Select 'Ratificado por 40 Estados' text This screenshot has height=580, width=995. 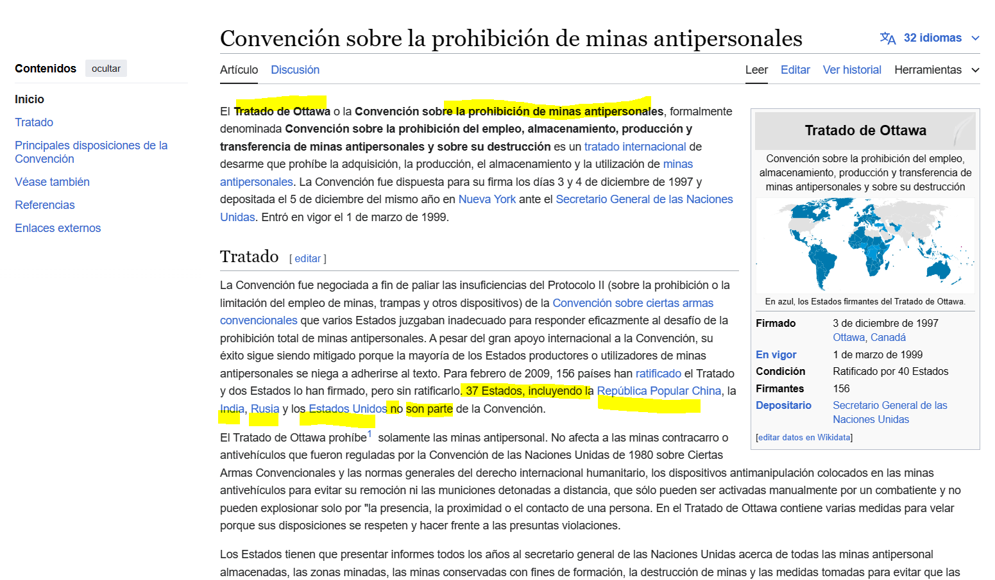(x=890, y=372)
